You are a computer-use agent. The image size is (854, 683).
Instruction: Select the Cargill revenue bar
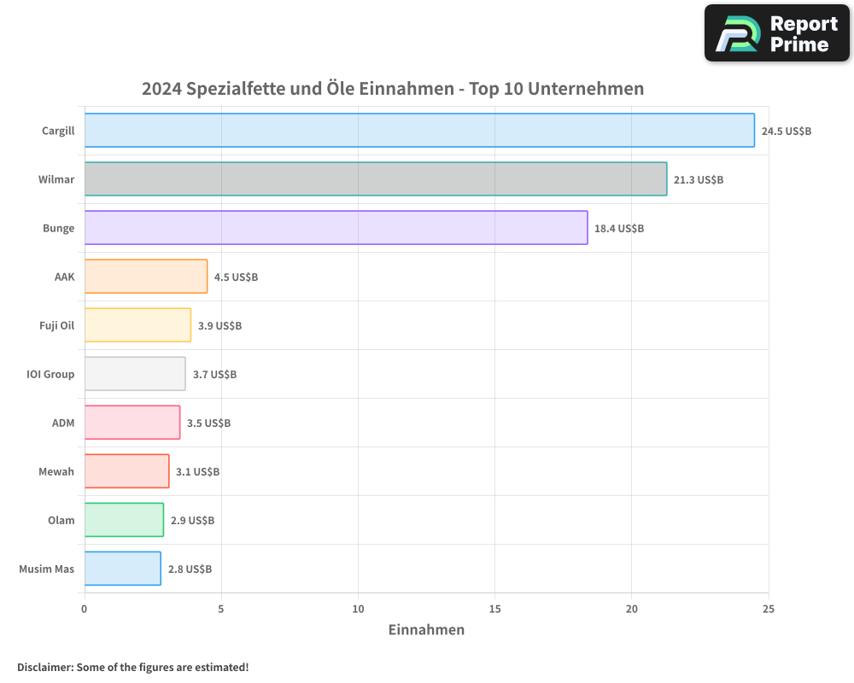[418, 131]
